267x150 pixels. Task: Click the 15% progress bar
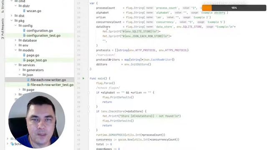pyautogui.click(x=234, y=8)
